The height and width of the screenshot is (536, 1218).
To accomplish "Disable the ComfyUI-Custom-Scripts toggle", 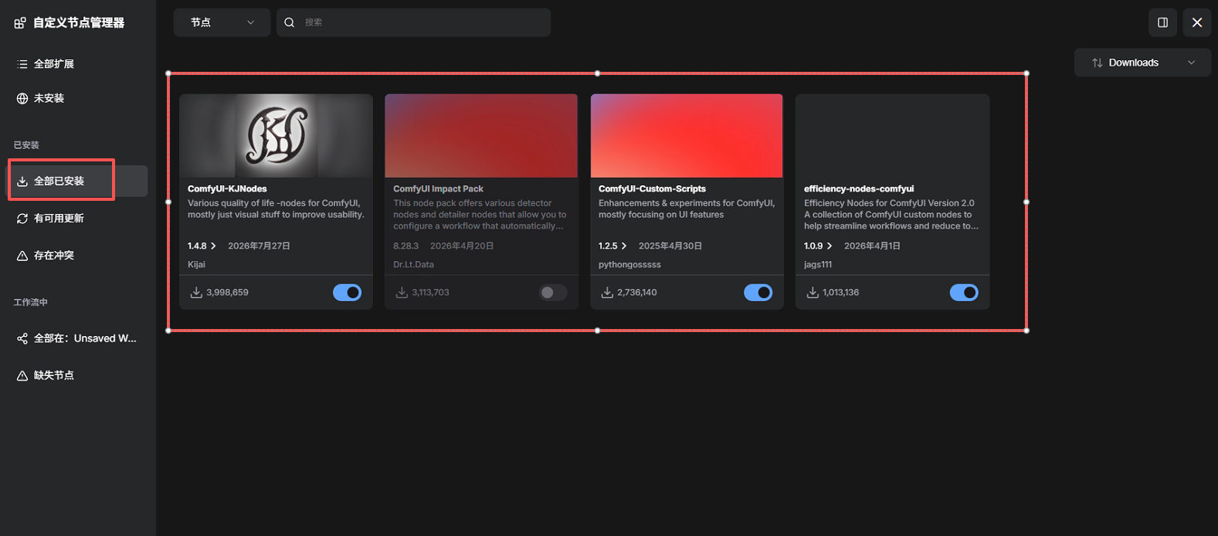I will click(758, 292).
